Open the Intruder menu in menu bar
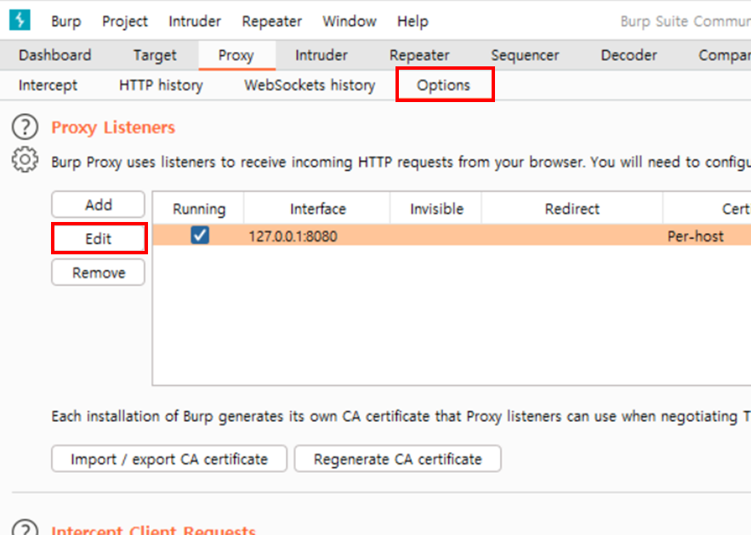Image resolution: width=751 pixels, height=535 pixels. pyautogui.click(x=195, y=21)
